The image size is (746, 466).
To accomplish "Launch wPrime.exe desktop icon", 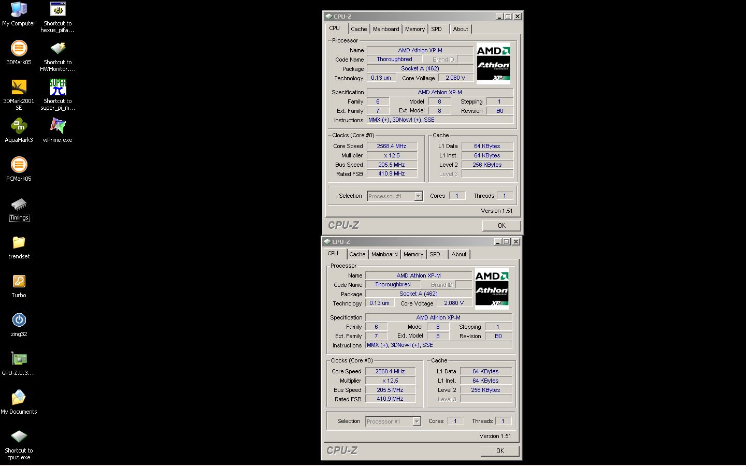I will [x=58, y=130].
